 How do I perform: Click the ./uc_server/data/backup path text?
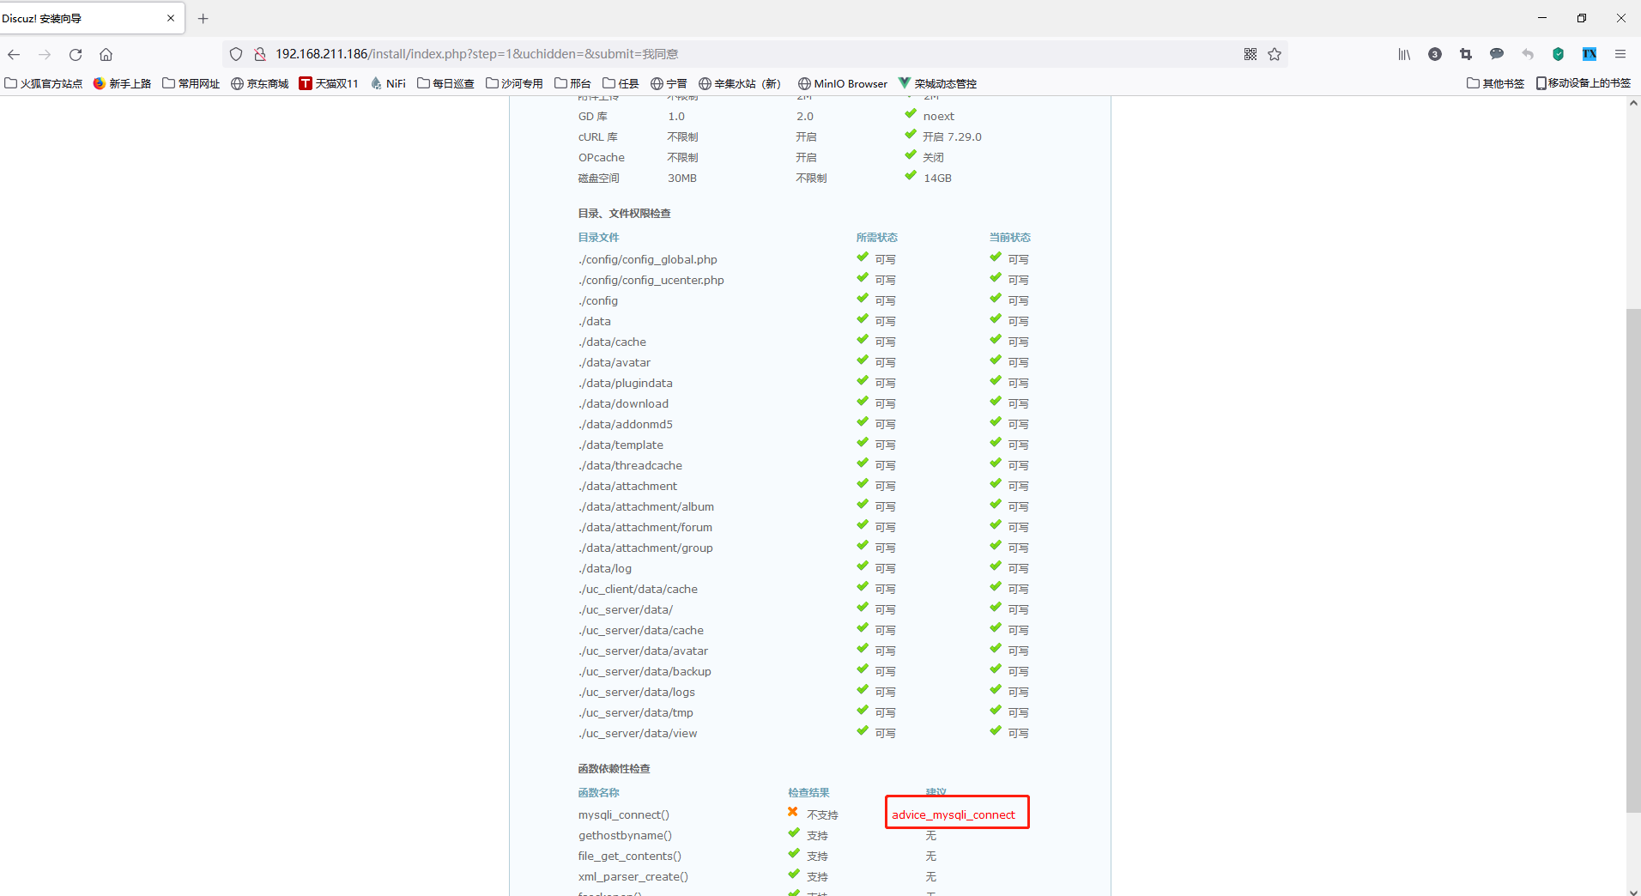coord(645,671)
